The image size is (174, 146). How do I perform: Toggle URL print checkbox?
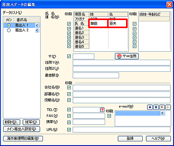coord(69,129)
